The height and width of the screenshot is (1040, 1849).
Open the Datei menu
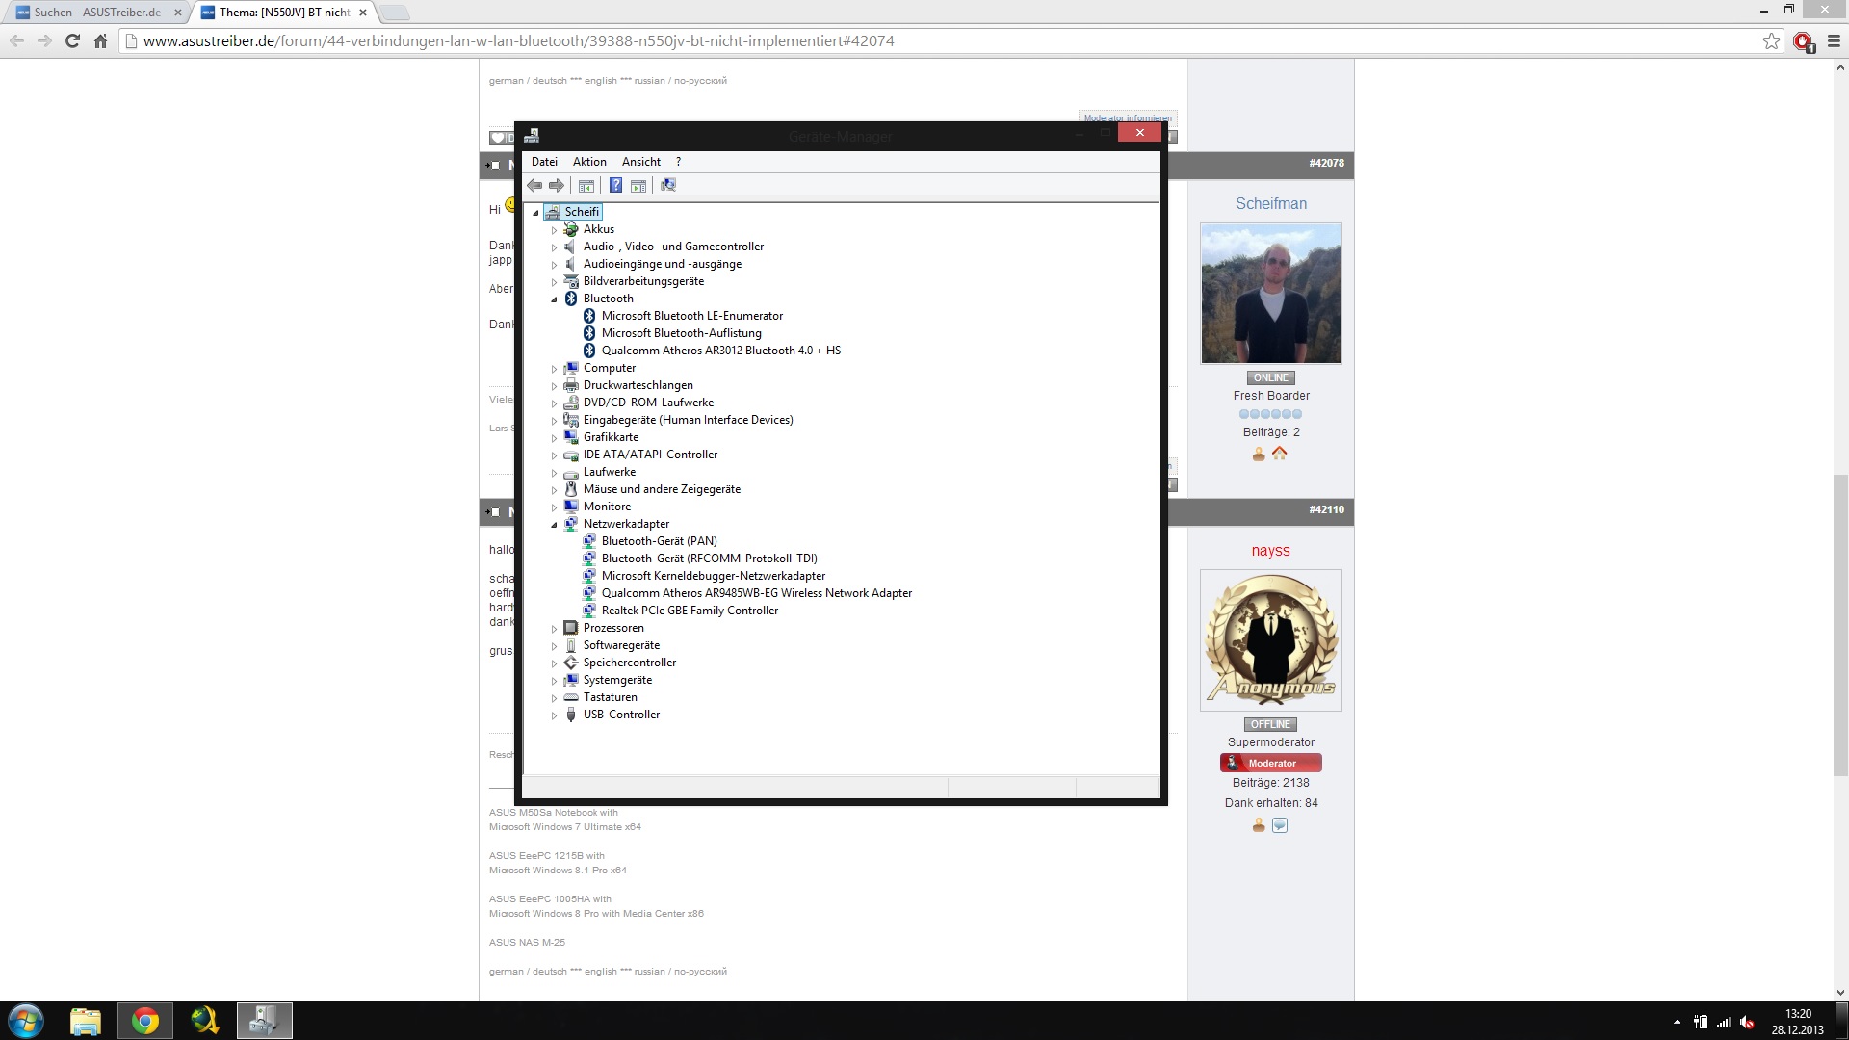point(544,162)
